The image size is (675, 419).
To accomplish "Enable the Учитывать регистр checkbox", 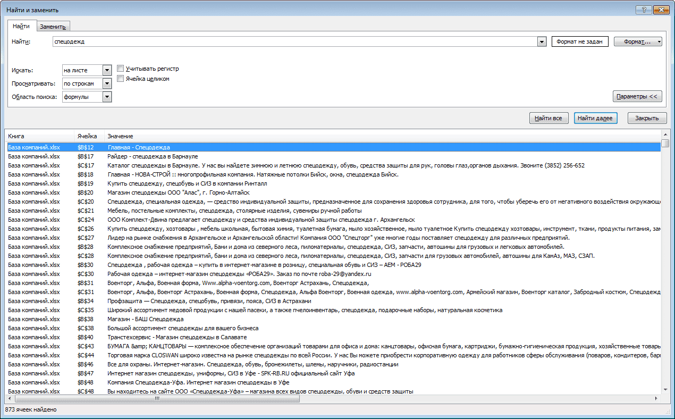I will (x=121, y=69).
